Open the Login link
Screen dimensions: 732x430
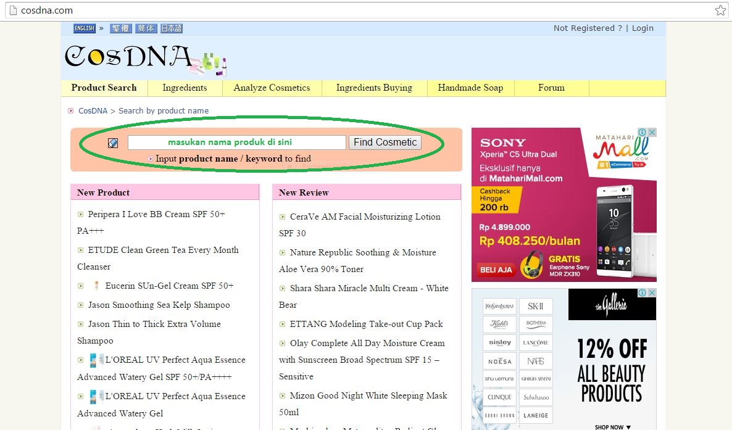click(643, 28)
